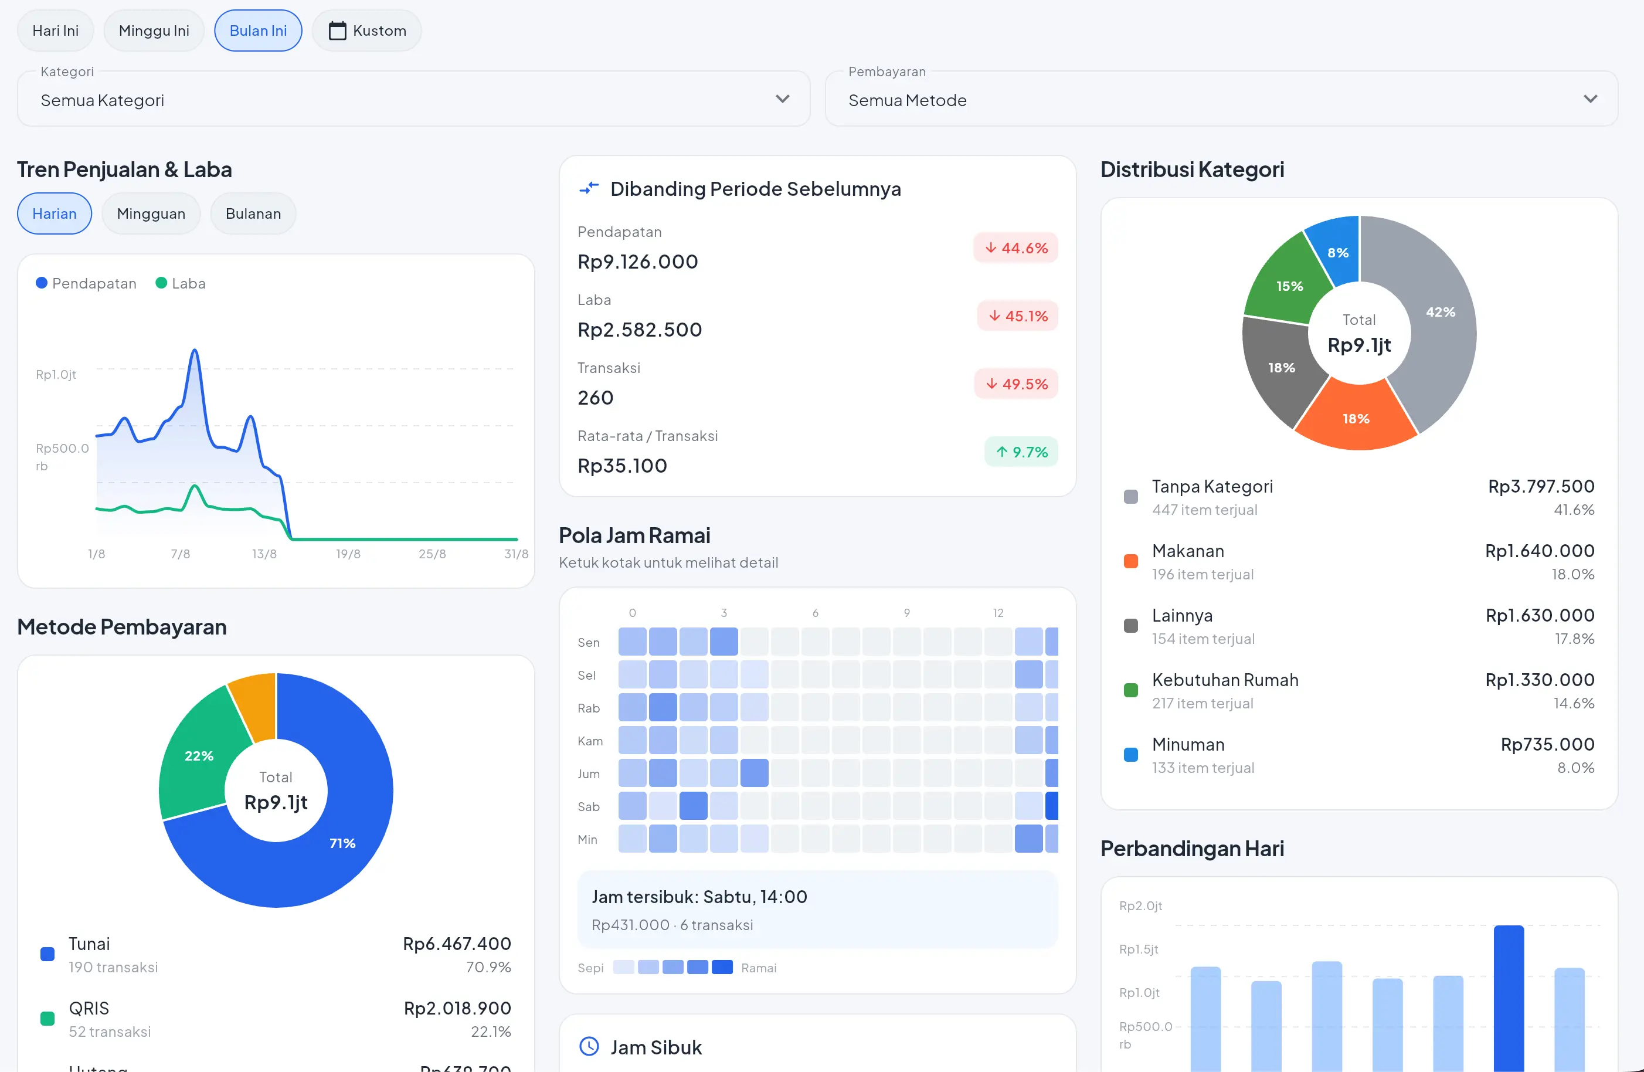This screenshot has height=1072, width=1644.
Task: Click the Pola Jam Ramai heading
Action: [x=634, y=535]
